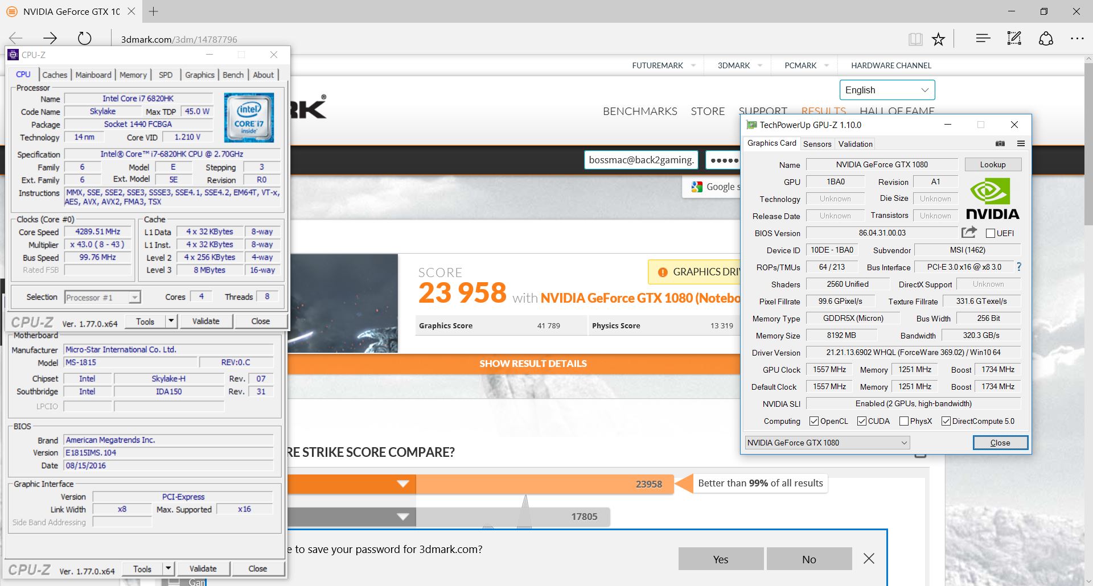
Task: Switch to CPU-Z Graphics tab
Action: click(200, 75)
